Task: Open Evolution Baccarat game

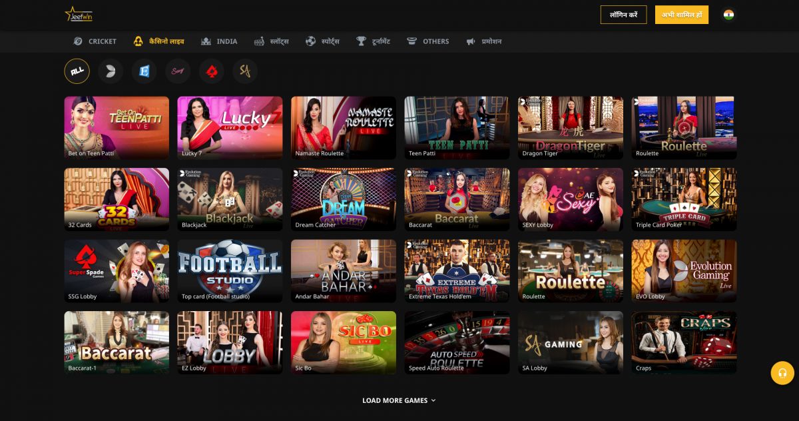Action: point(457,199)
